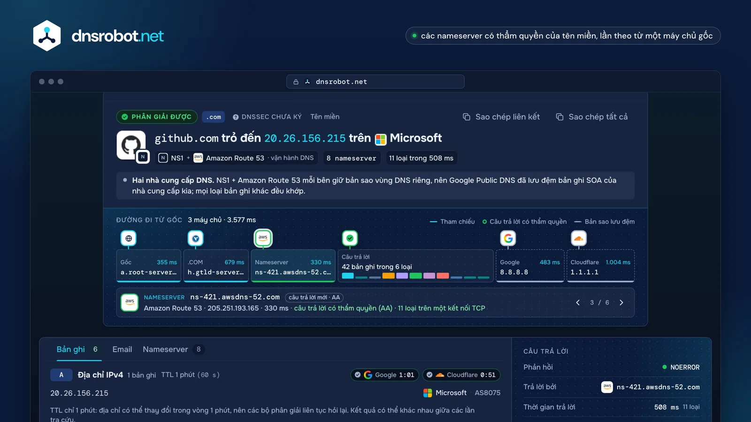Click the cyan segment in the record type bar

point(348,276)
